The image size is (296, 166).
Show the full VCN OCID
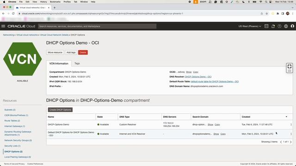[189, 72]
